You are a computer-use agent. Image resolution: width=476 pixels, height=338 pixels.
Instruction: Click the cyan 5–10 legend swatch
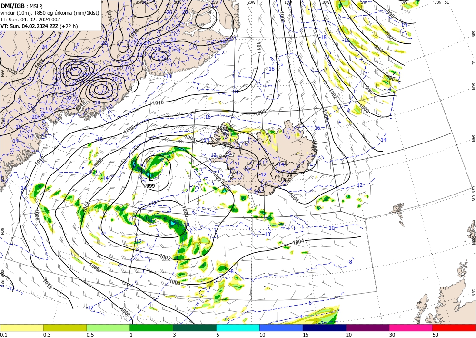pos(238,328)
